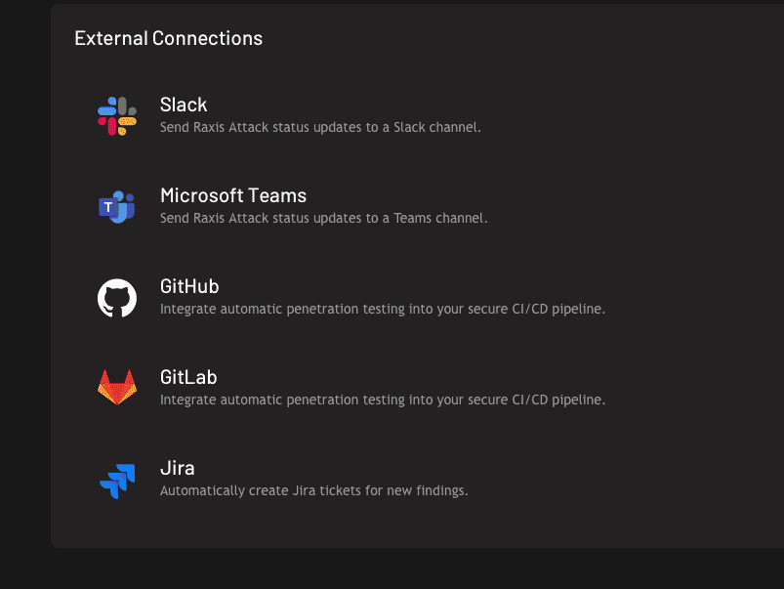This screenshot has width=784, height=589.
Task: Click the Jira tickets for new findings description
Action: (313, 490)
